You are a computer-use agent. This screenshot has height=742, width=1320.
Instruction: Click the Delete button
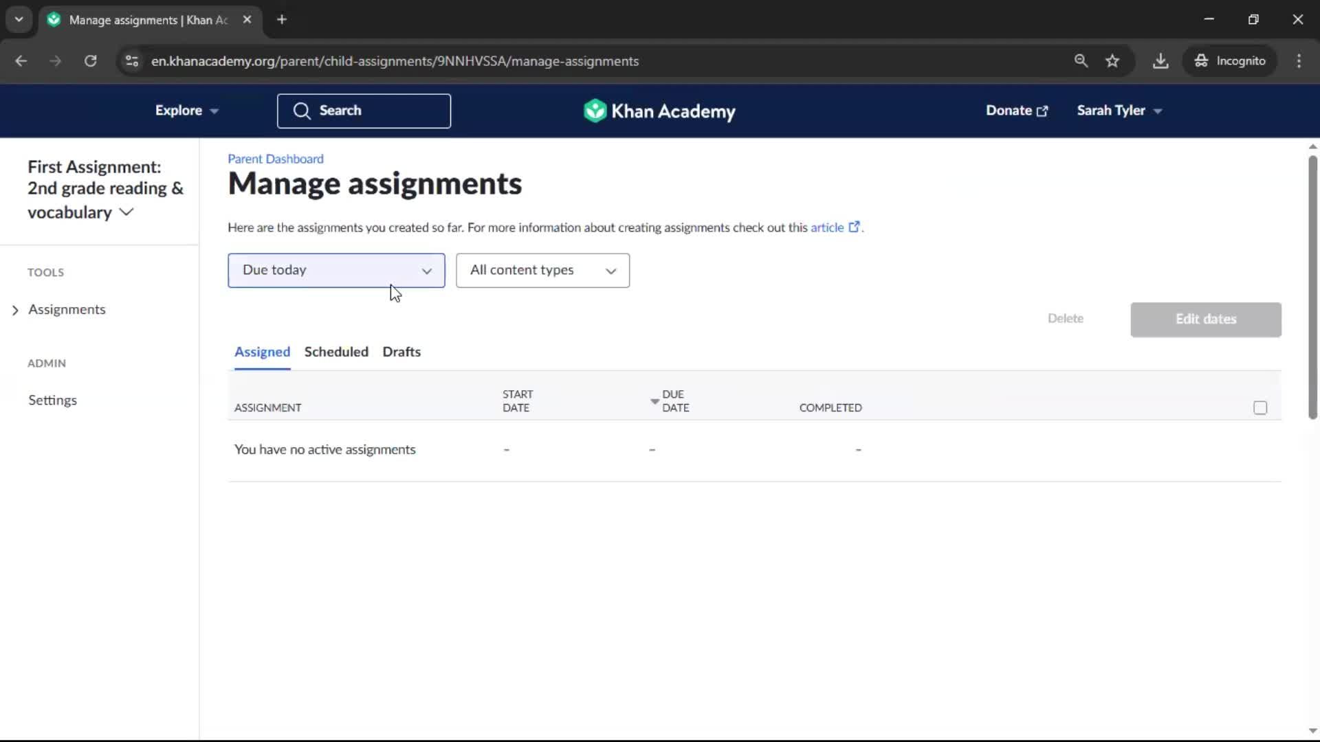point(1065,319)
